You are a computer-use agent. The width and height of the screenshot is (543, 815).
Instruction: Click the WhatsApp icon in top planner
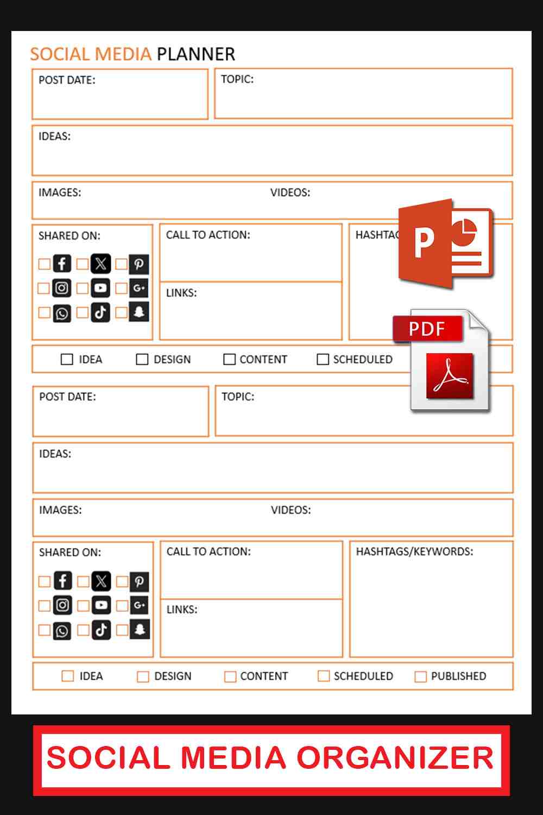tap(62, 313)
